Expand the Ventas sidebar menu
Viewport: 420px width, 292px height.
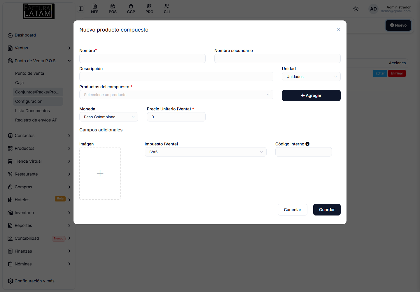click(39, 48)
